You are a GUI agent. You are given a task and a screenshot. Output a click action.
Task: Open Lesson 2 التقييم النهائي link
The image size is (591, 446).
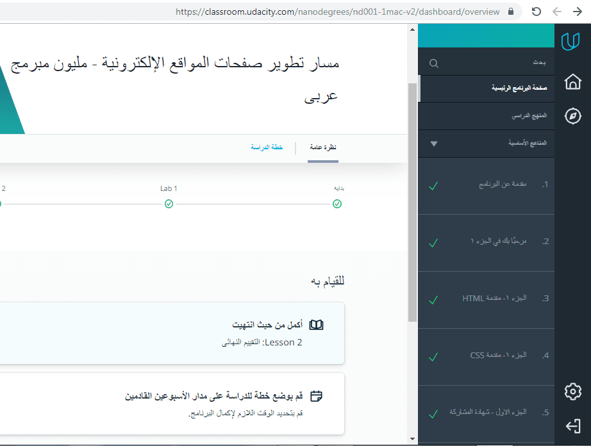coord(262,342)
